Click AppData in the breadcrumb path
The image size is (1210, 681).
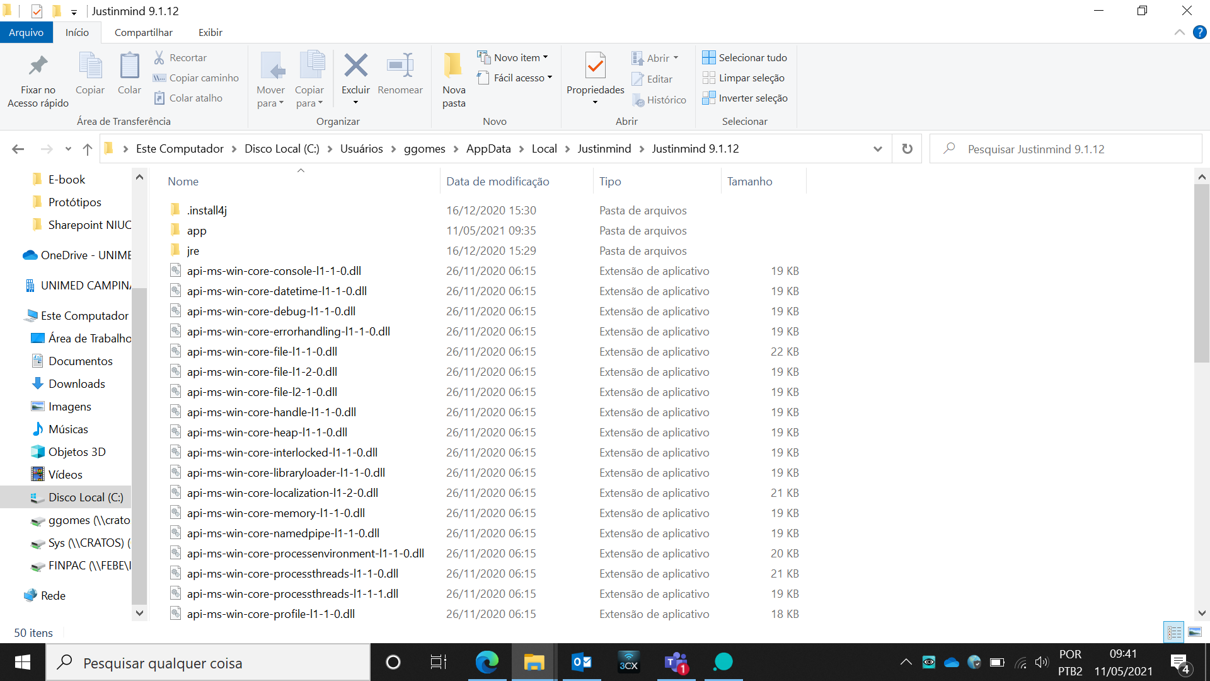[x=488, y=149]
